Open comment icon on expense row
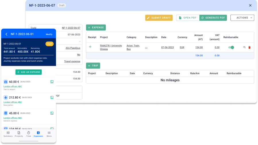Image resolution: width=258 pixels, height=145 pixels. click(x=244, y=47)
